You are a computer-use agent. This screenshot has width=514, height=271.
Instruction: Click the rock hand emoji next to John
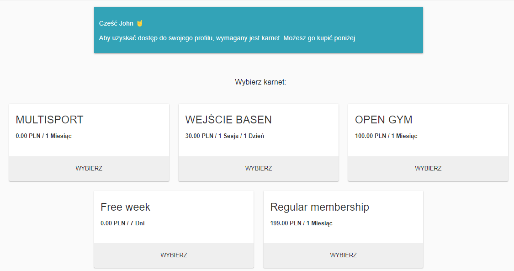coord(140,23)
